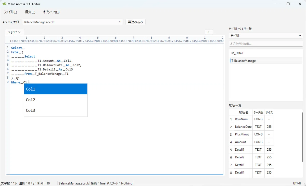This screenshot has height=186, width=306.
Task: Select the BalanceDate column row
Action: 251,127
